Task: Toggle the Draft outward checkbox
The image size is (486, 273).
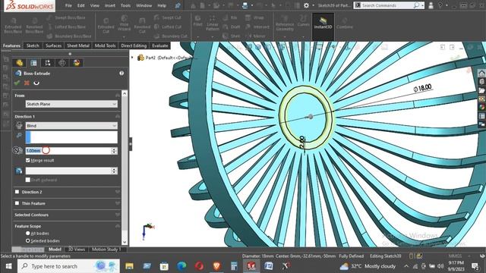Action: coord(28,180)
